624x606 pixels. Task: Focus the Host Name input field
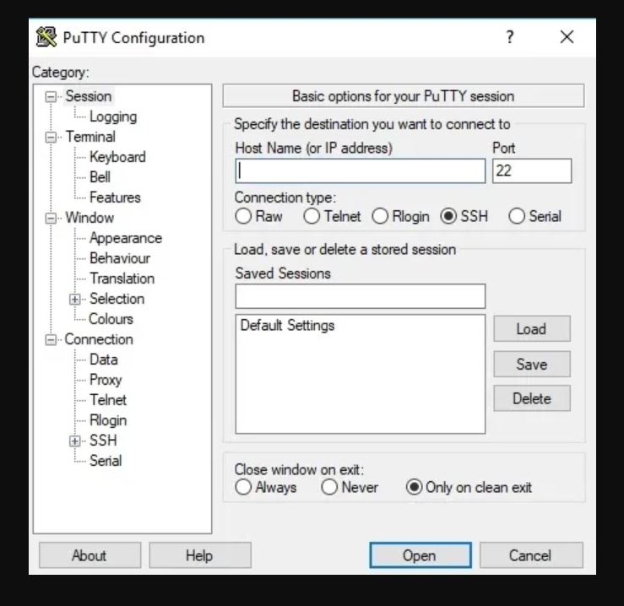pyautogui.click(x=360, y=171)
